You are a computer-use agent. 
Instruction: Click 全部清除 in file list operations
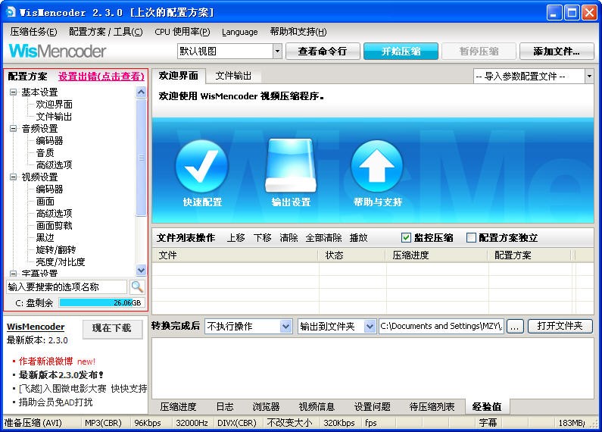coord(323,238)
